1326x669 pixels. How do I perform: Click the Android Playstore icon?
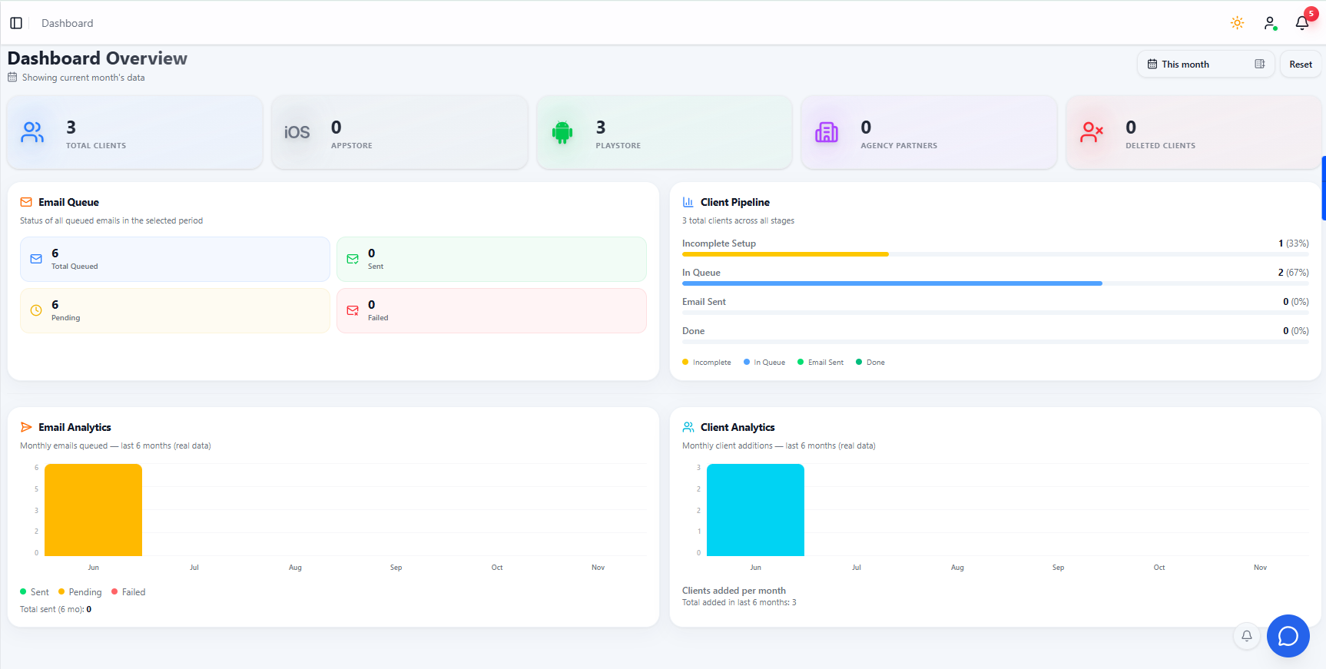562,133
